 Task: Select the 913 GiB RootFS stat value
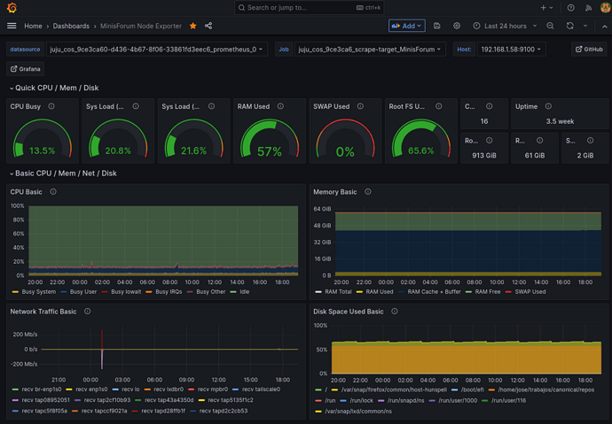pos(484,156)
